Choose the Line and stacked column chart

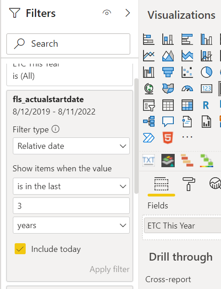[x=206, y=56]
